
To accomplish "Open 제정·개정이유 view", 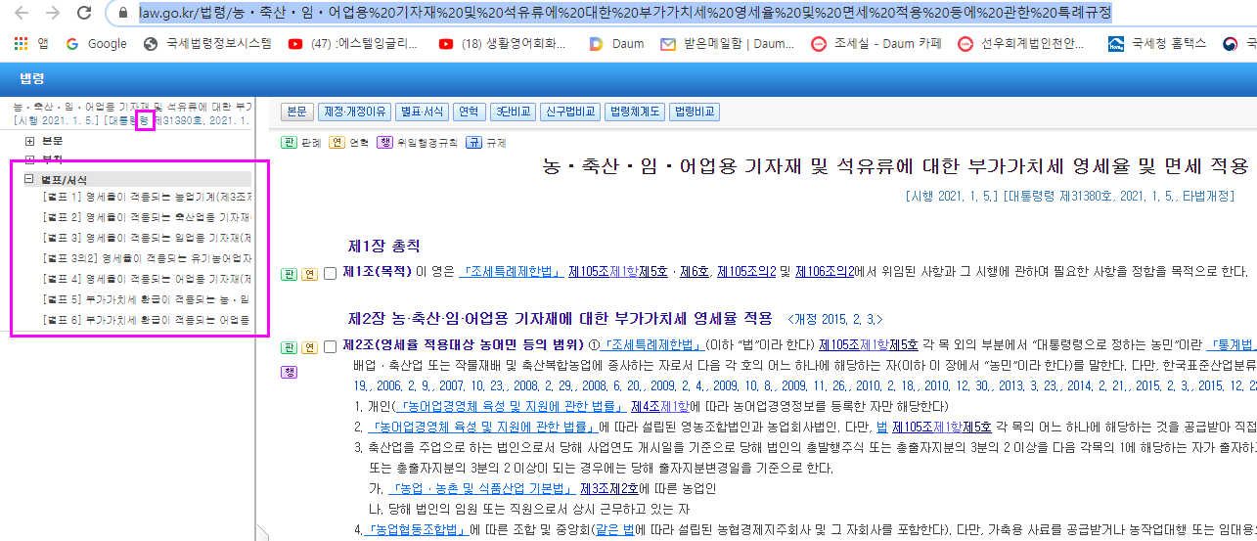I will click(x=354, y=112).
